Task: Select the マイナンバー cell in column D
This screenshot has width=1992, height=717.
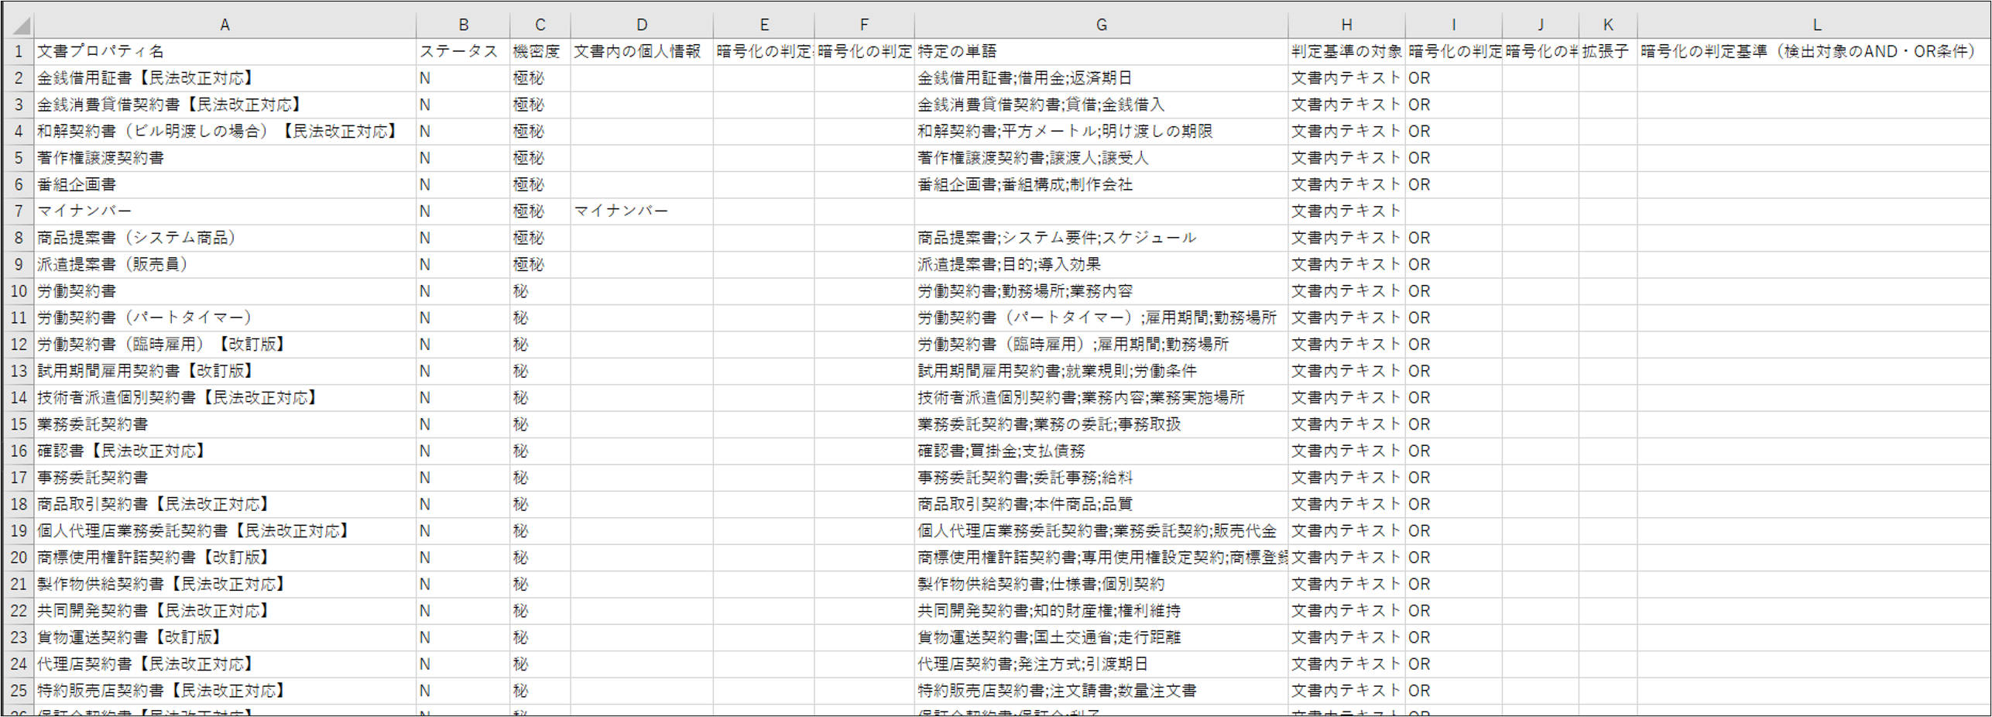Action: tap(641, 211)
